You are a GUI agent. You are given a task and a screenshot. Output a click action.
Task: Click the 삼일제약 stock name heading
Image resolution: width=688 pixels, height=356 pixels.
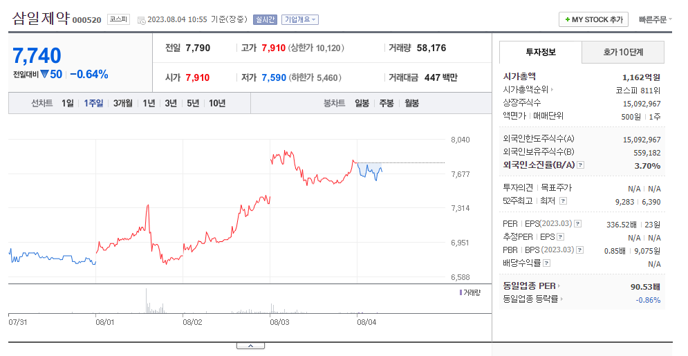(x=41, y=19)
